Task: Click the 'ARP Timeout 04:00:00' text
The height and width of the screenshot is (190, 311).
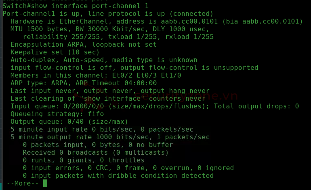Action: point(116,83)
